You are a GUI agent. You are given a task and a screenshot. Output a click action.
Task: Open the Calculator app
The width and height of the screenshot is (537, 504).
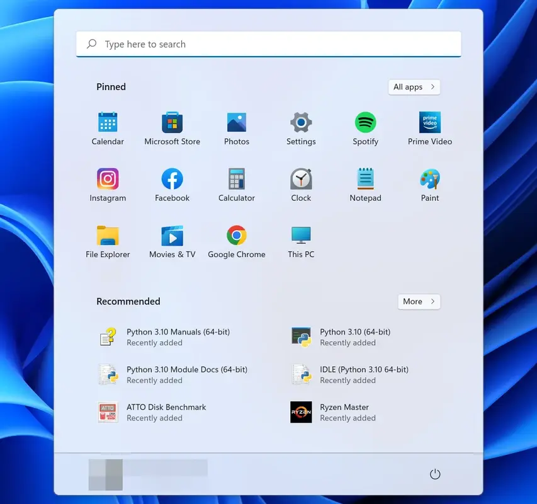click(236, 180)
